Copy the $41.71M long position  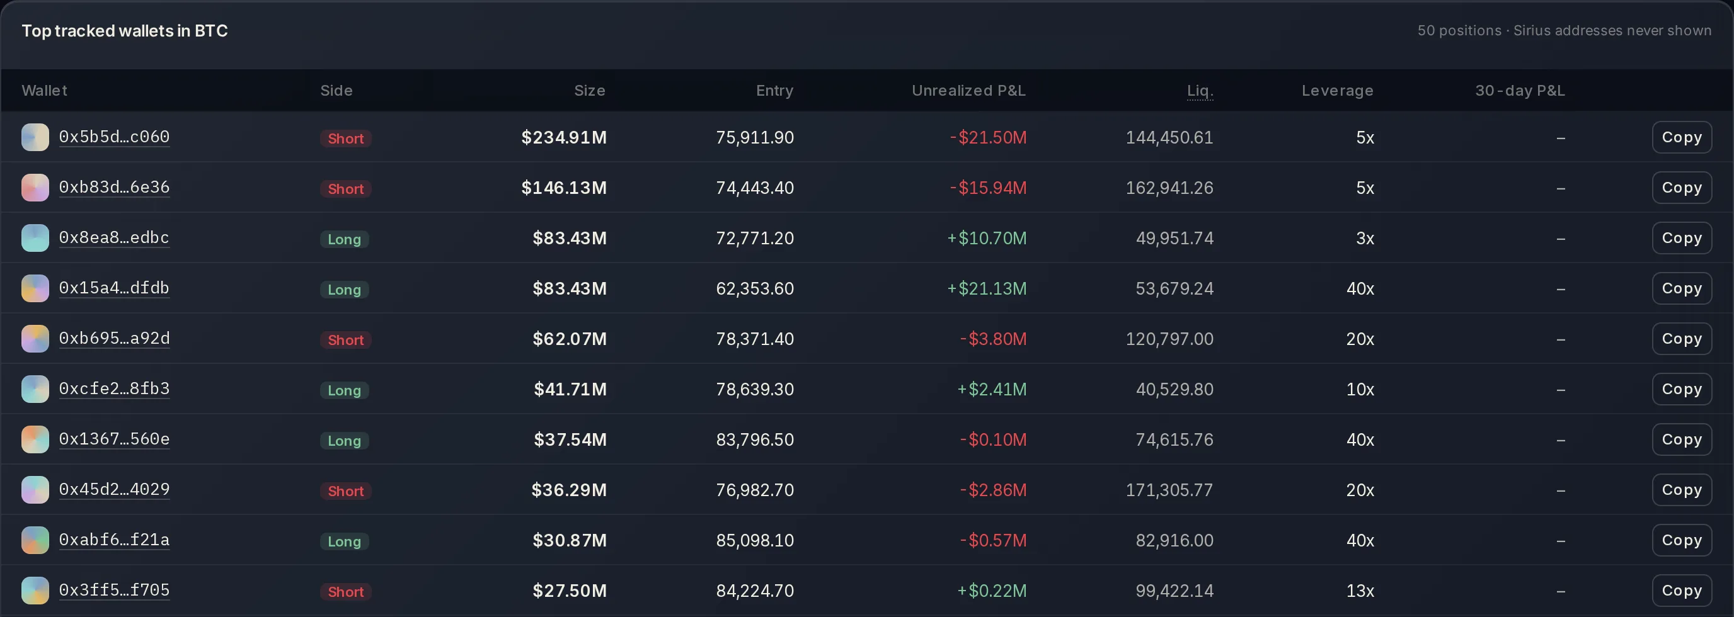[1682, 390]
